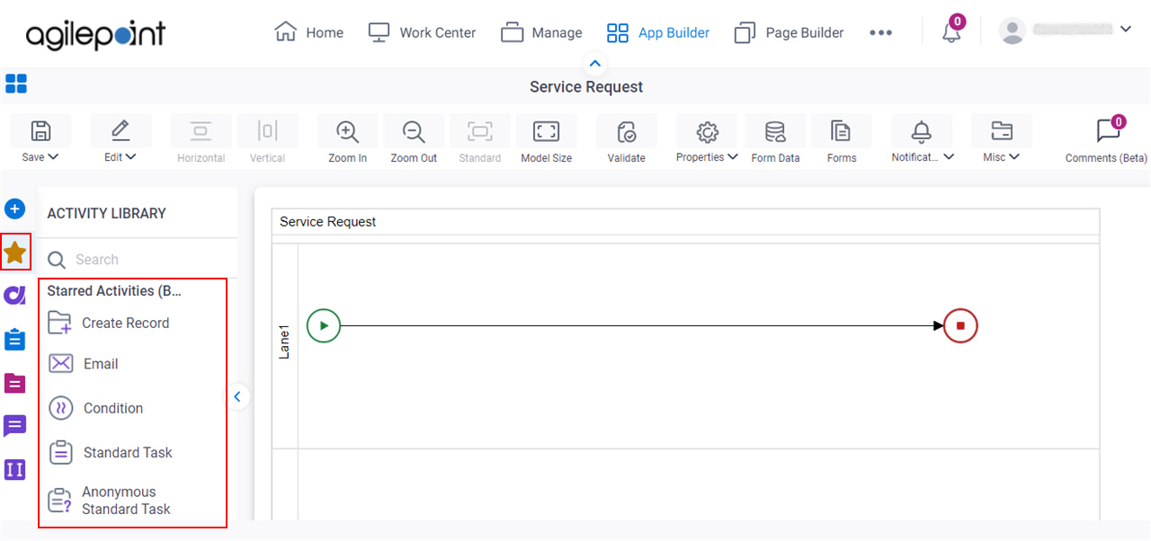
Task: Collapse the Activity Library panel
Action: 237,396
